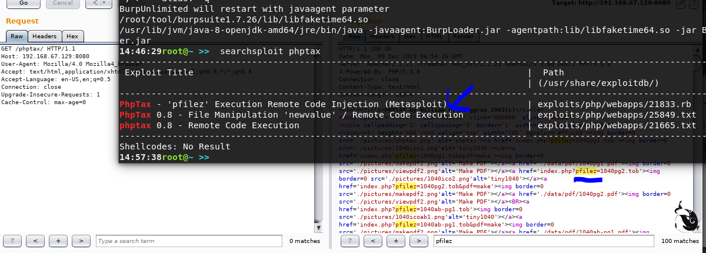Click the Go button to send request
This screenshot has height=253, width=706.
pyautogui.click(x=24, y=3)
